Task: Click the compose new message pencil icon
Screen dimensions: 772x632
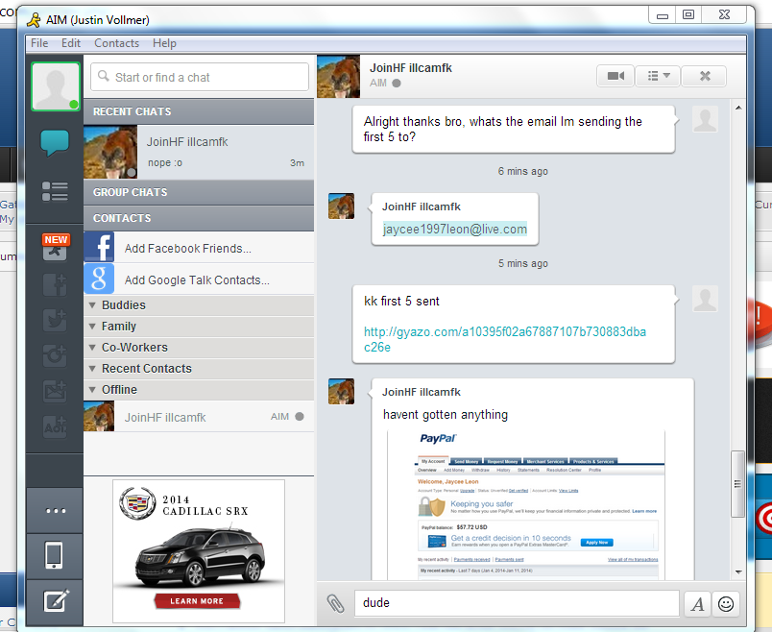Action: pyautogui.click(x=55, y=601)
